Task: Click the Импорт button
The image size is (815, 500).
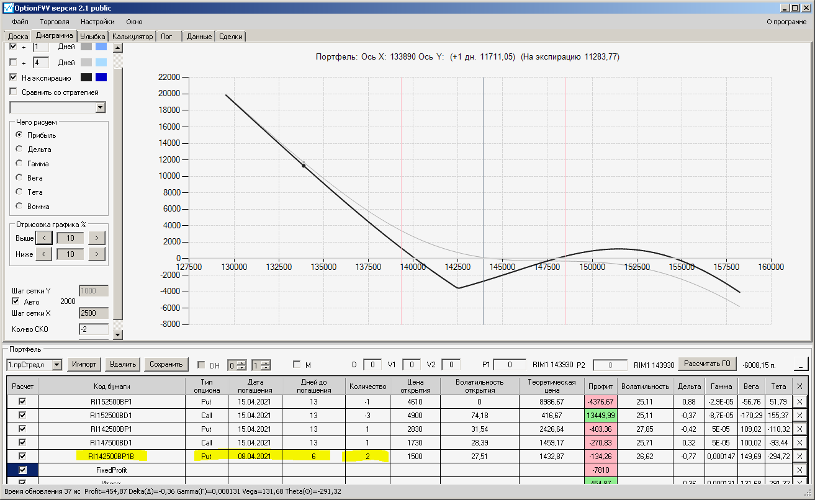Action: point(84,364)
